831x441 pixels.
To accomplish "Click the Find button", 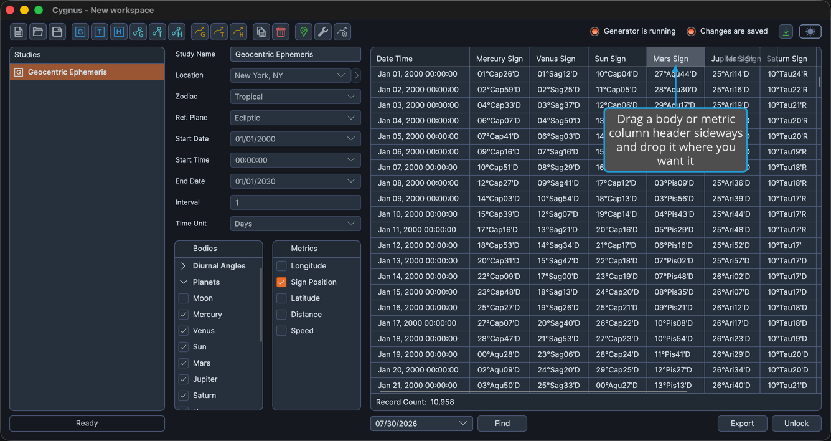I will point(502,424).
